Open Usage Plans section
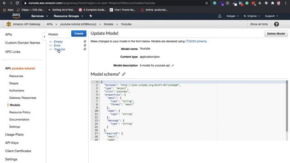The width and height of the screenshot is (290, 163). [14, 134]
